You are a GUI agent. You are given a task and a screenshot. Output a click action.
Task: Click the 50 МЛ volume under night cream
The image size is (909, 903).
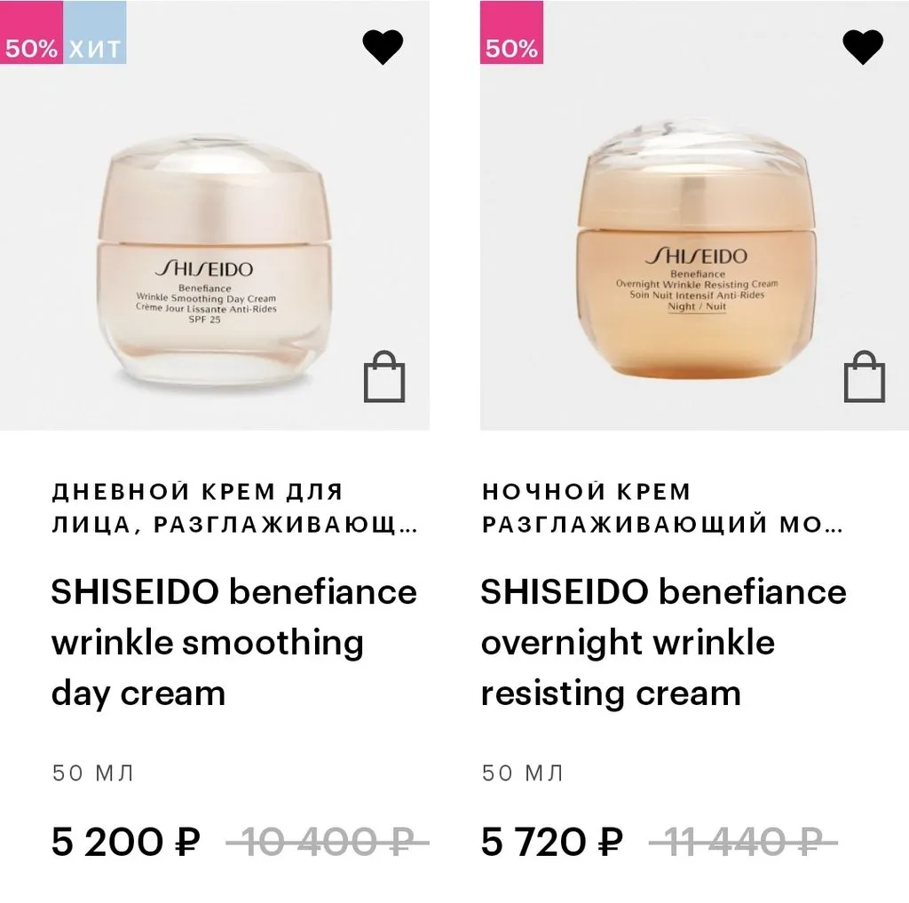point(522,773)
